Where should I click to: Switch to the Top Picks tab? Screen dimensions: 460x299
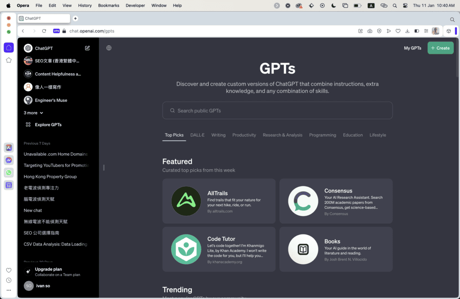tap(174, 135)
